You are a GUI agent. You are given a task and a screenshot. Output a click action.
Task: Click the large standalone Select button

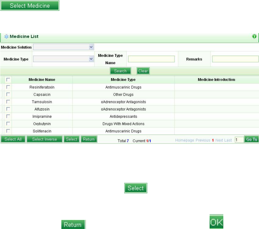point(136,188)
